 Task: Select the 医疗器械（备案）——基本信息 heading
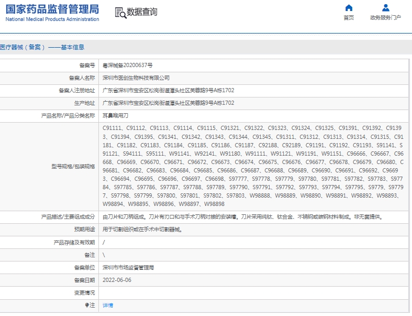(42, 47)
